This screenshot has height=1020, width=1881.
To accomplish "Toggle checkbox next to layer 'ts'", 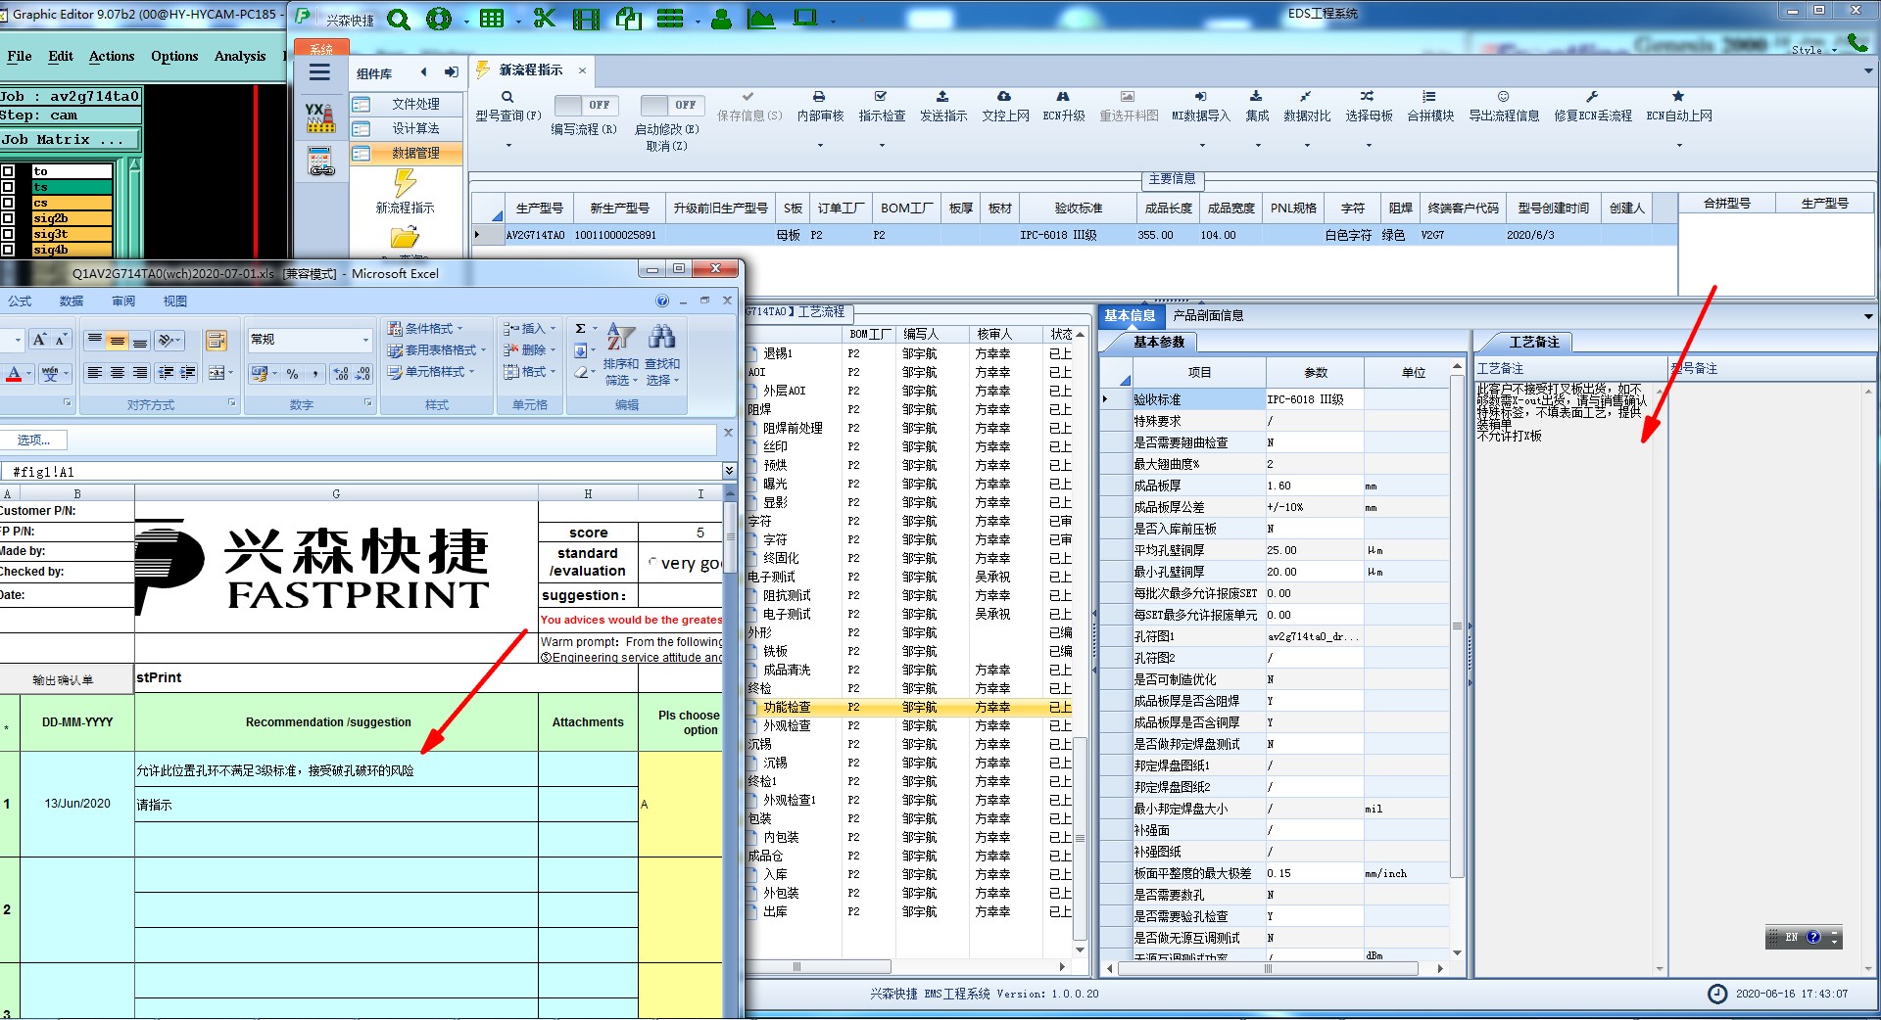I will pyautogui.click(x=8, y=187).
